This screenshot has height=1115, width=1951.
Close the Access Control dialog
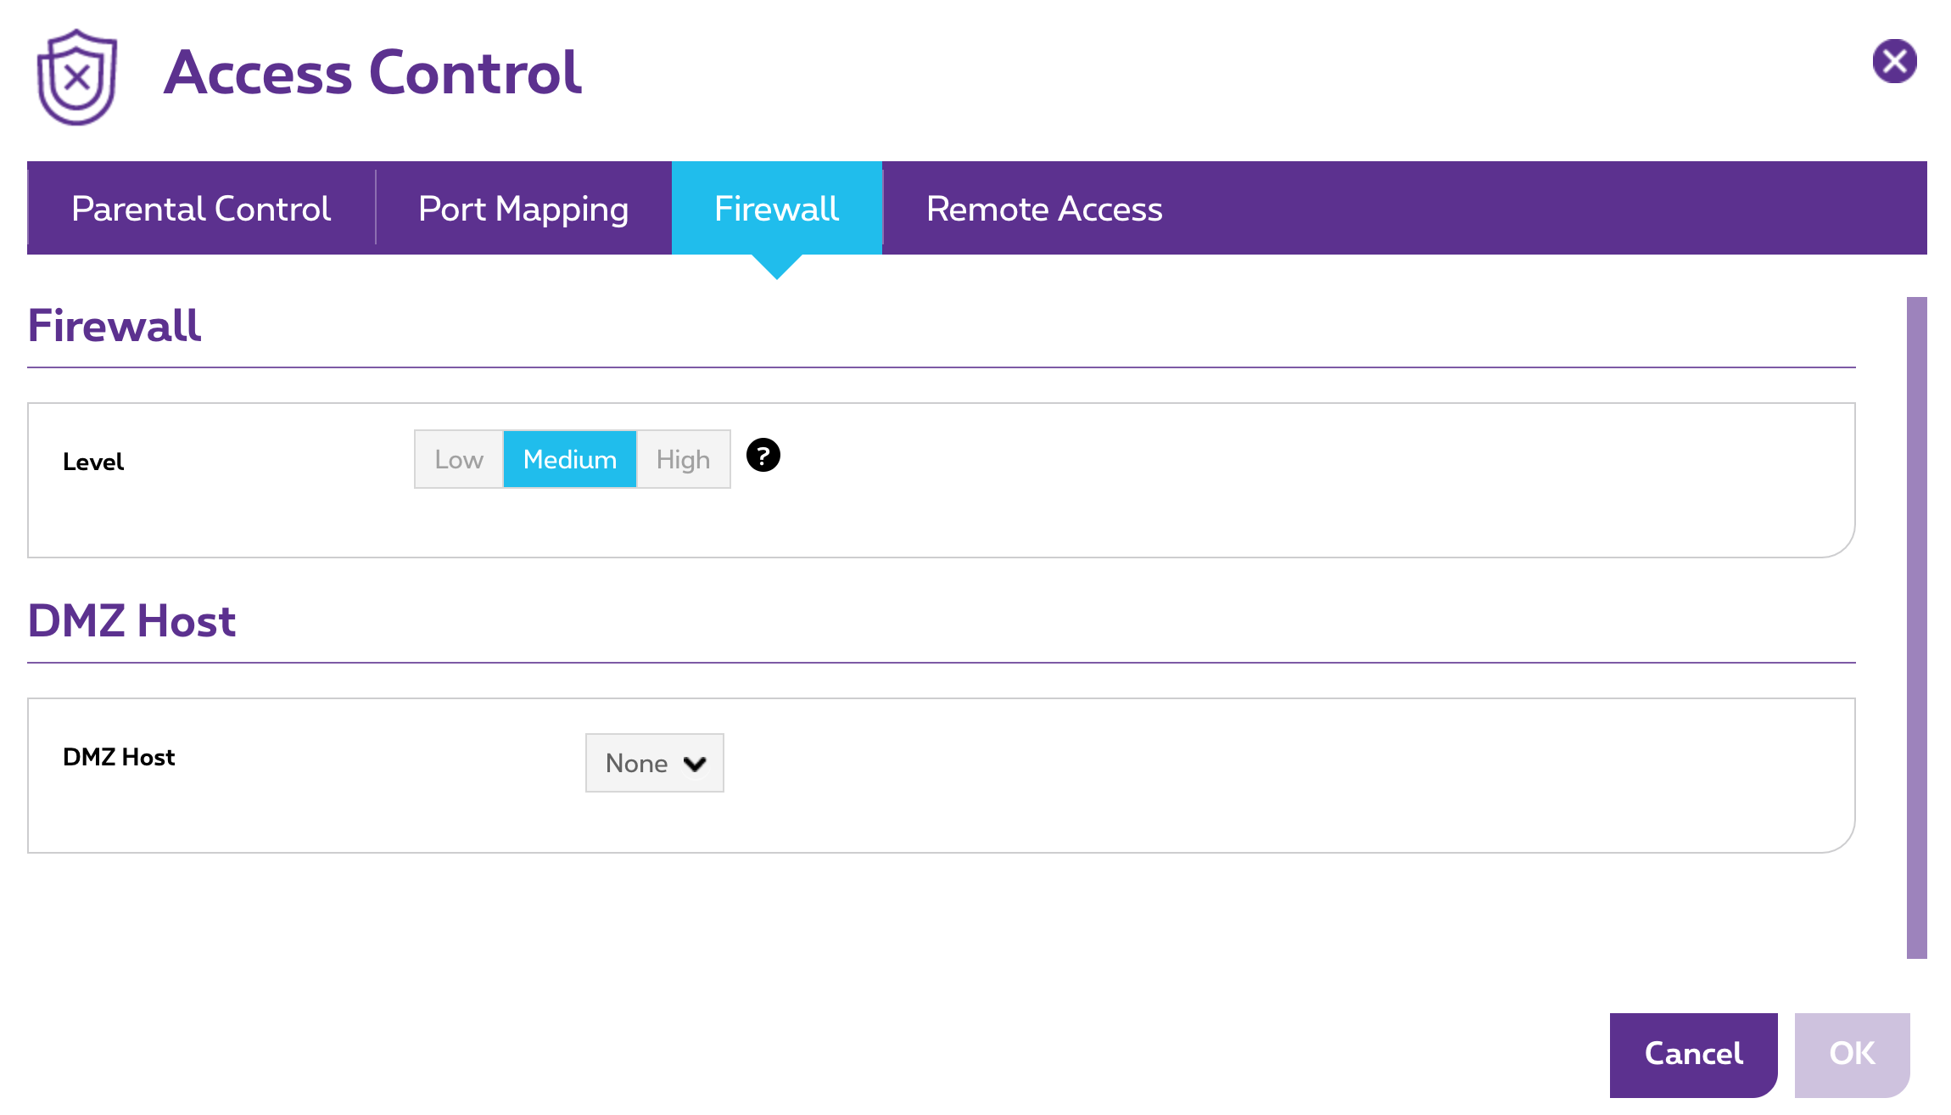[x=1894, y=61]
